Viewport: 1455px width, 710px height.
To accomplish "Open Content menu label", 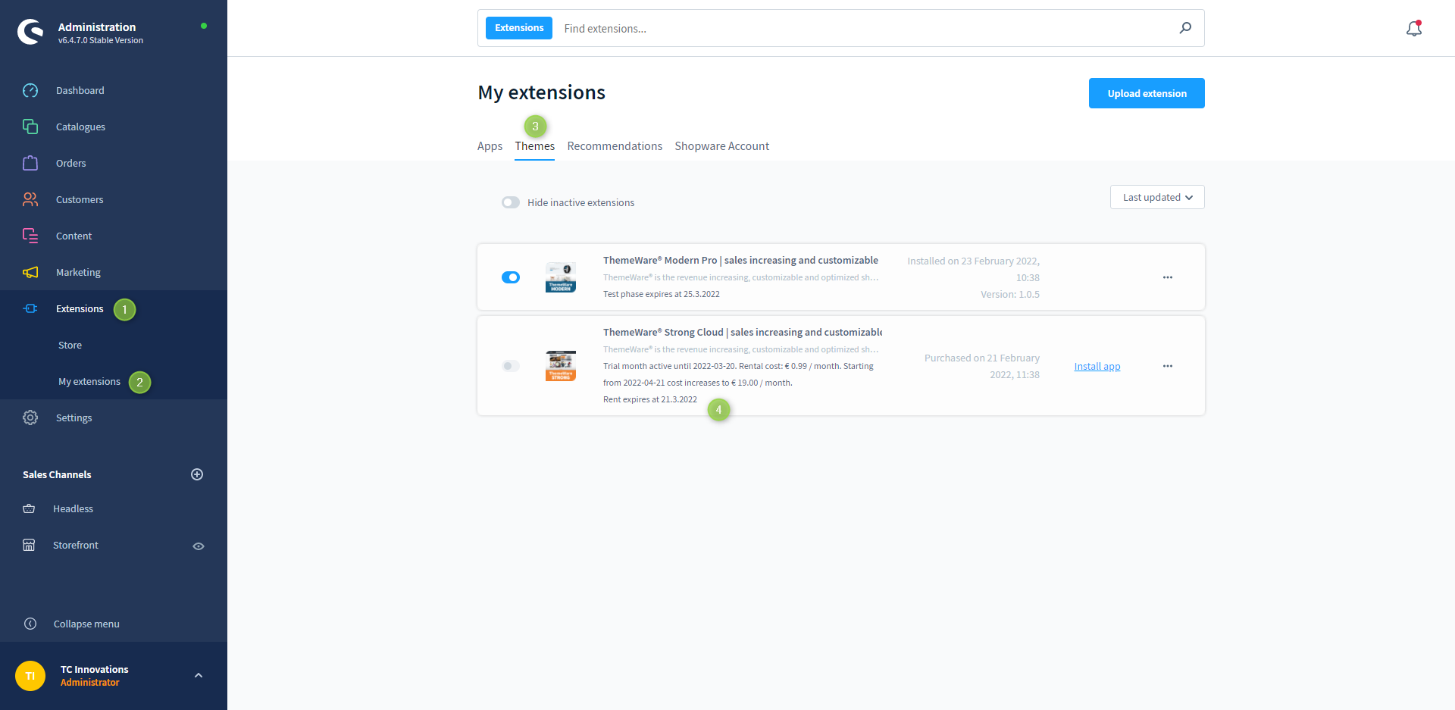I will pyautogui.click(x=74, y=236).
